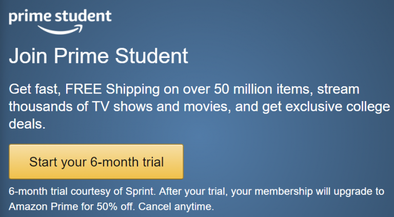The image size is (394, 217).
Task: Click empty blue banner area right of the button
Action: [277, 161]
